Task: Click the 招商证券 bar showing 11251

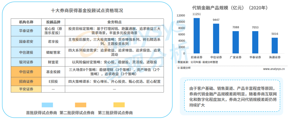Action: [x=197, y=36]
